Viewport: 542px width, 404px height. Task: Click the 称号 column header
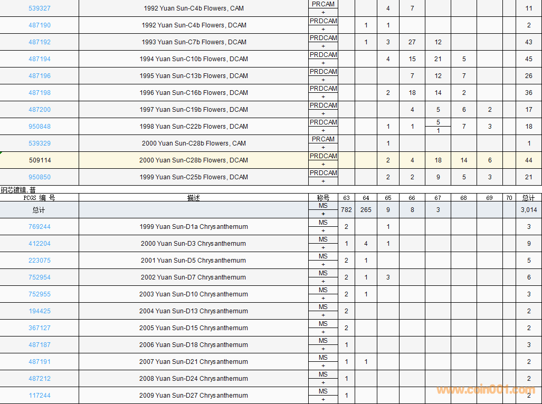[x=323, y=198]
